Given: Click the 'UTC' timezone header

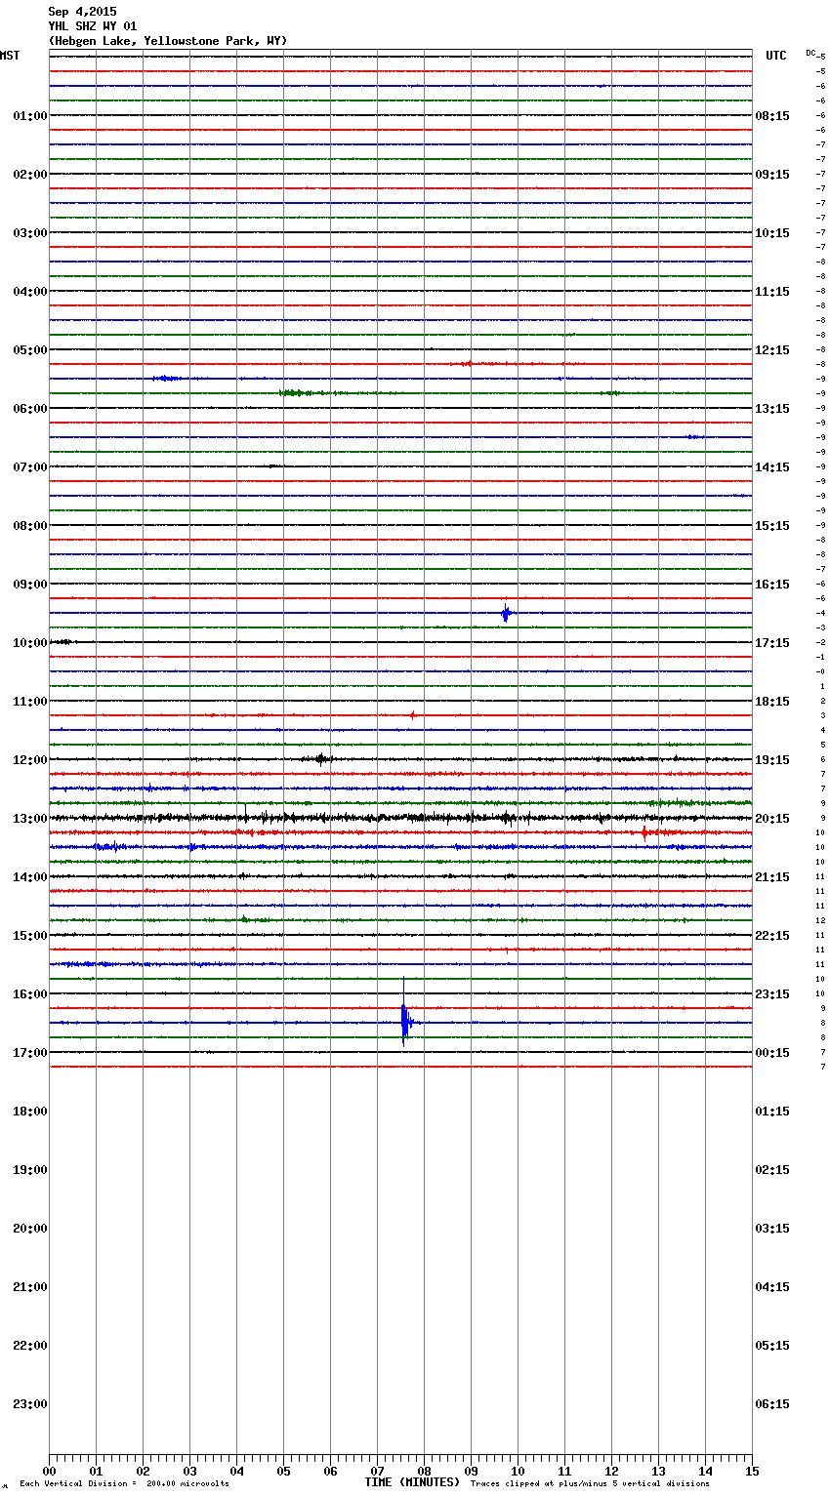Looking at the screenshot, I should 776,56.
